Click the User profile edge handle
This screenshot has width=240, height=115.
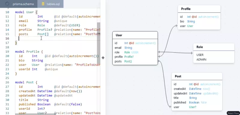pyautogui.click(x=159, y=57)
